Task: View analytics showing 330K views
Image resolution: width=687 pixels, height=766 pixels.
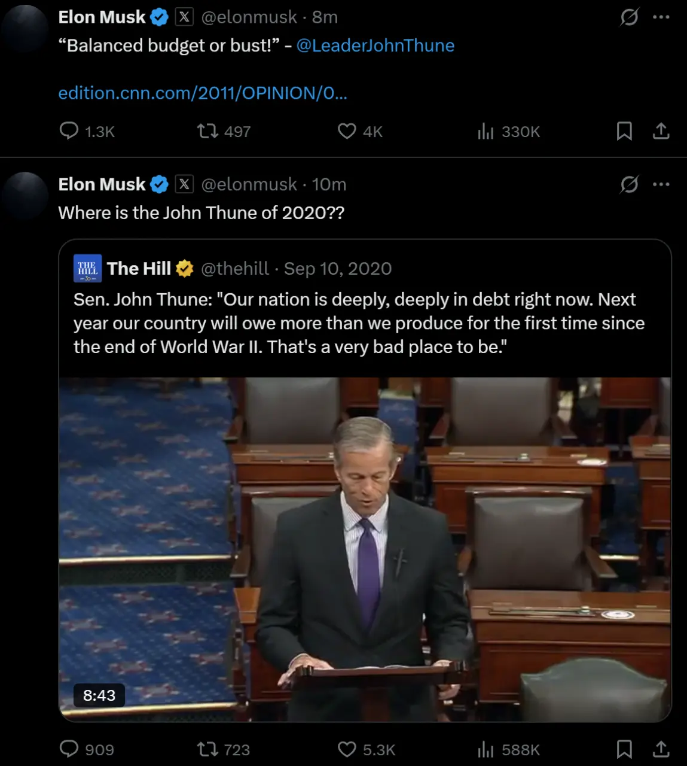Action: 509,131
